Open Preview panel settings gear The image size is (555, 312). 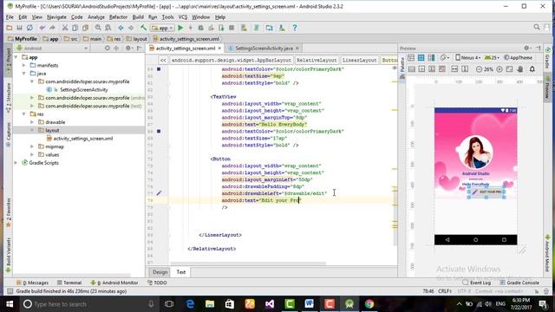coord(527,49)
